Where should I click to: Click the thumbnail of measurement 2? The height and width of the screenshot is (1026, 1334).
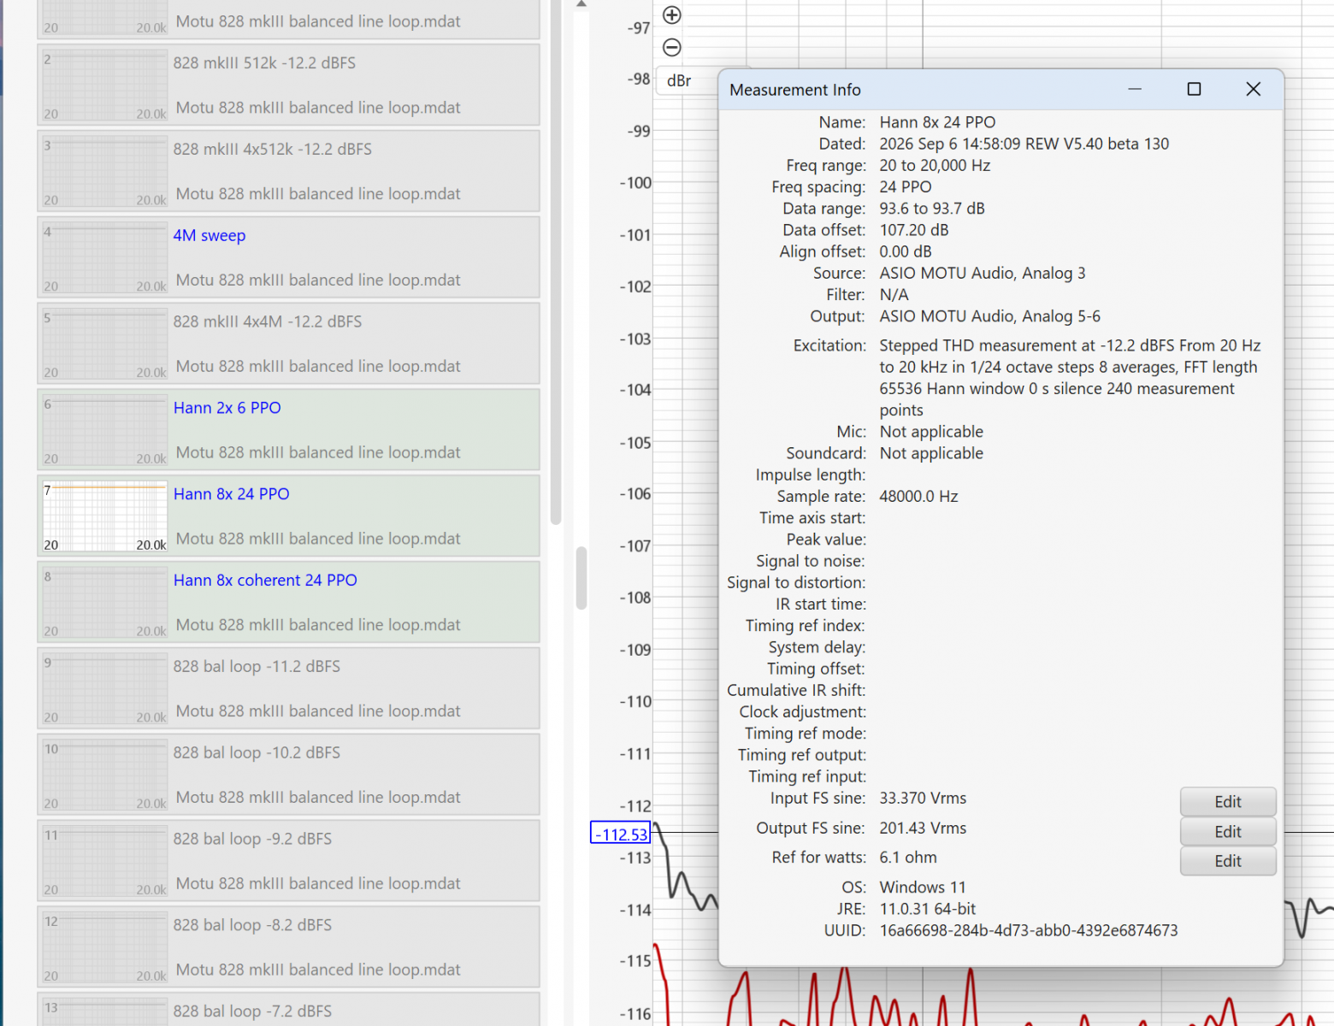105,85
